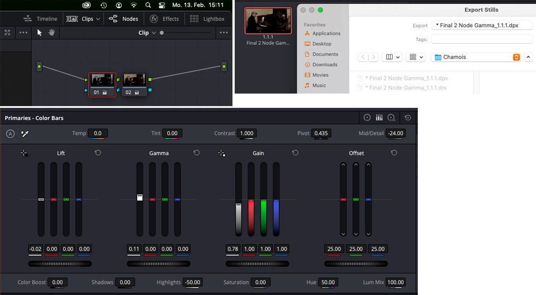This screenshot has height=295, width=536.
Task: Open the Chamois folder location dropdown
Action: click(x=516, y=57)
